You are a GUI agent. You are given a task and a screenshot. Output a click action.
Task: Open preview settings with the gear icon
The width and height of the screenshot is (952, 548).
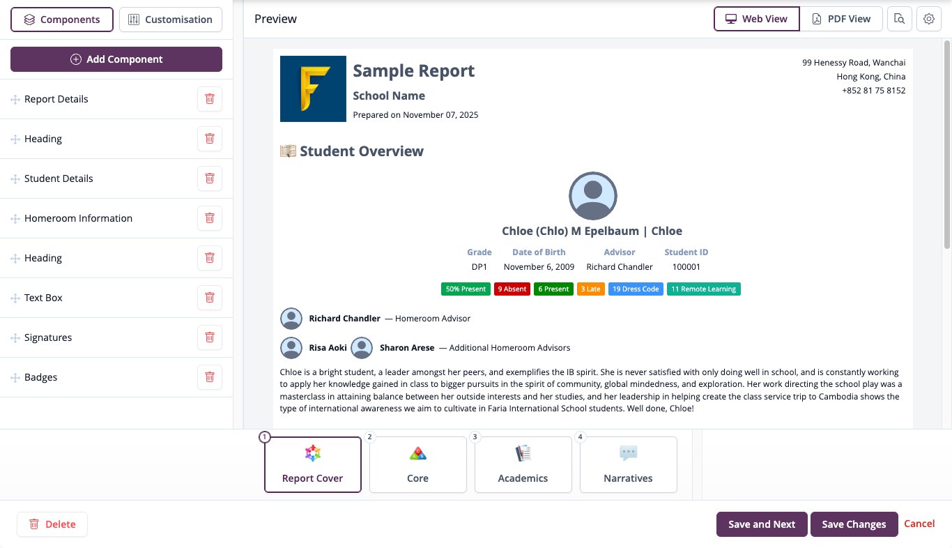click(929, 19)
